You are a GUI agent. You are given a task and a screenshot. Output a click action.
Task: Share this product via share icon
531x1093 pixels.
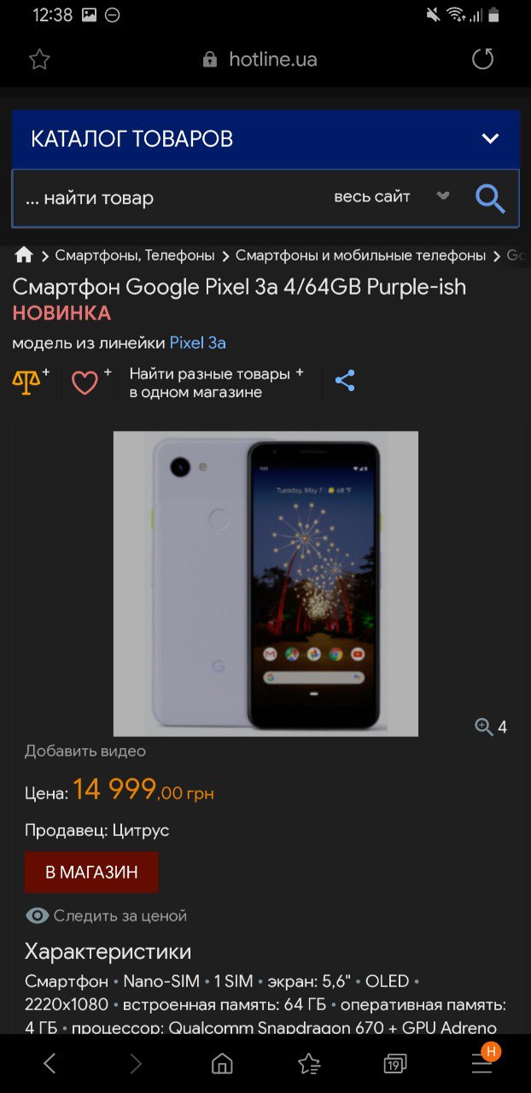tap(345, 381)
